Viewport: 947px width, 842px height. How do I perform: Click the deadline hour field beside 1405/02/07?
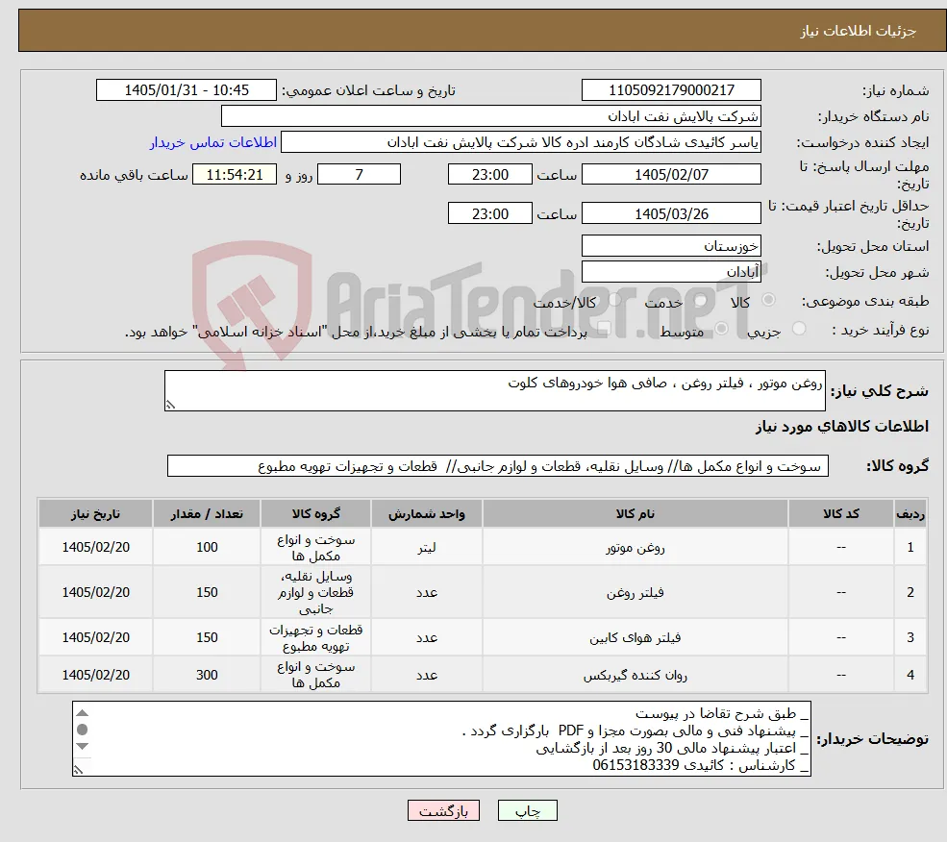[x=489, y=175]
